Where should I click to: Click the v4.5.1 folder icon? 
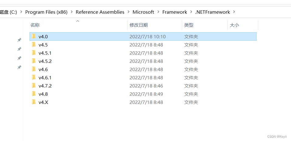click(34, 53)
